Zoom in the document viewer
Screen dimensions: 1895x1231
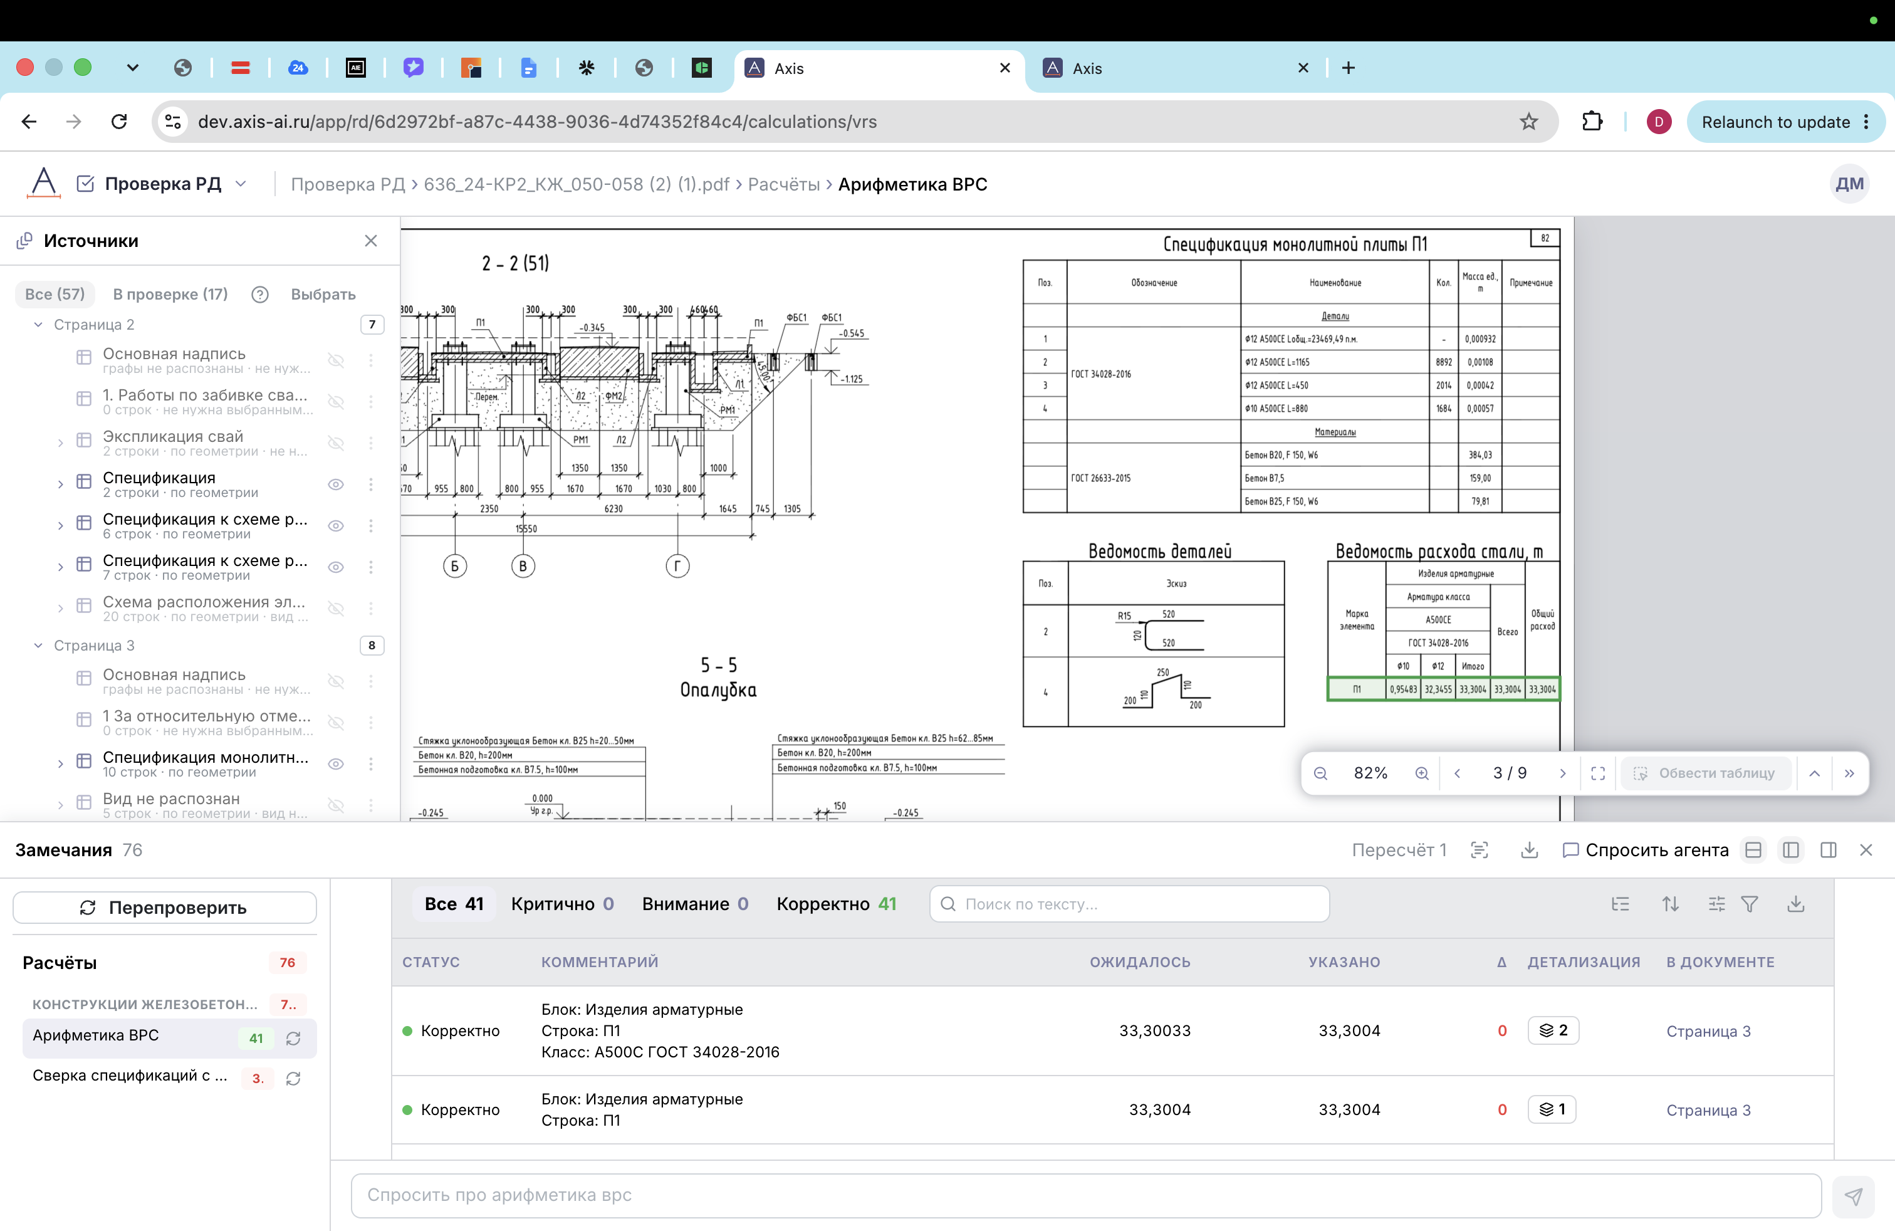tap(1421, 773)
